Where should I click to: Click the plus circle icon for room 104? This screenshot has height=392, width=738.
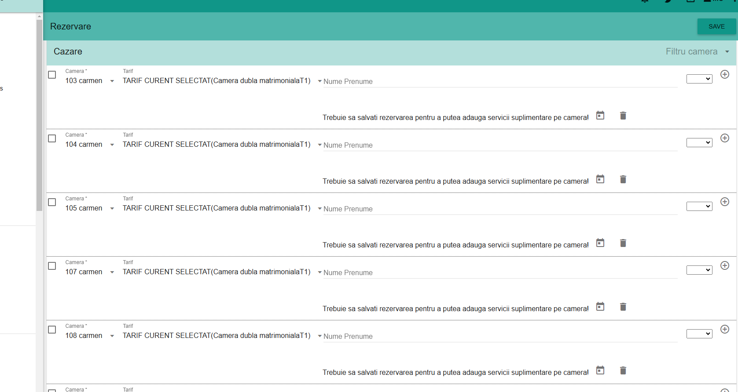coord(725,138)
